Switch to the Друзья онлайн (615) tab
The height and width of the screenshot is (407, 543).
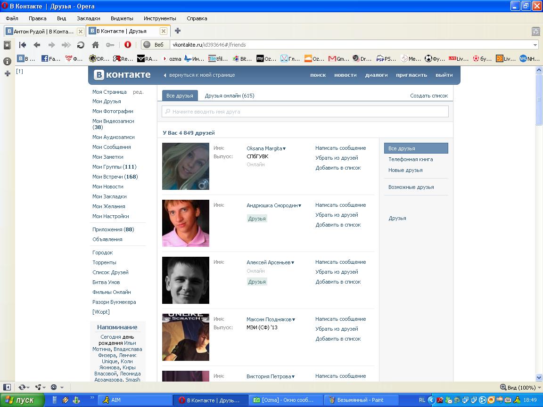pyautogui.click(x=230, y=96)
